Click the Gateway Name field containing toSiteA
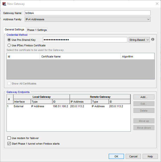 pos(87,13)
